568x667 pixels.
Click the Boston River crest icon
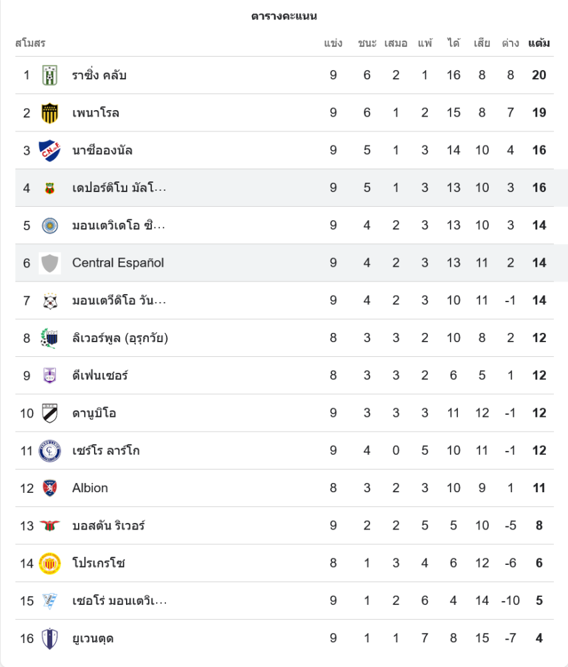[49, 526]
